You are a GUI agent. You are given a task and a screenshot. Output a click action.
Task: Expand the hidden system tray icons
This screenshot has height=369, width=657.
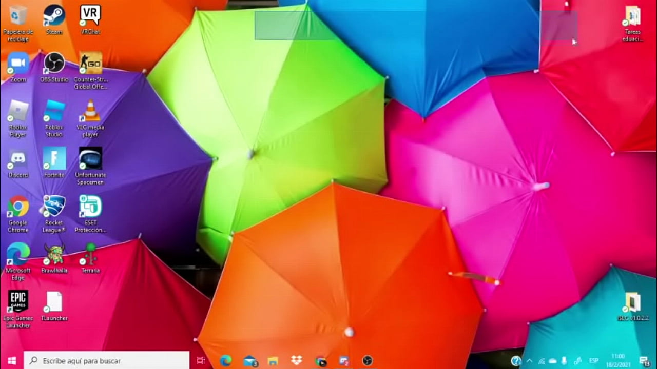point(529,361)
